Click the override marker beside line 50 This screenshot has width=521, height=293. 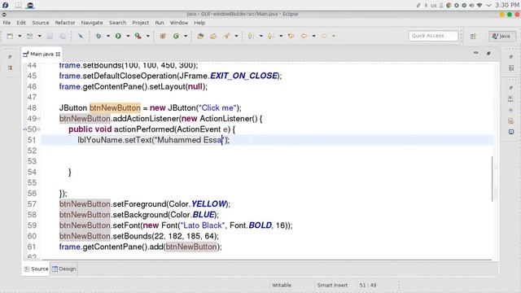(25, 129)
